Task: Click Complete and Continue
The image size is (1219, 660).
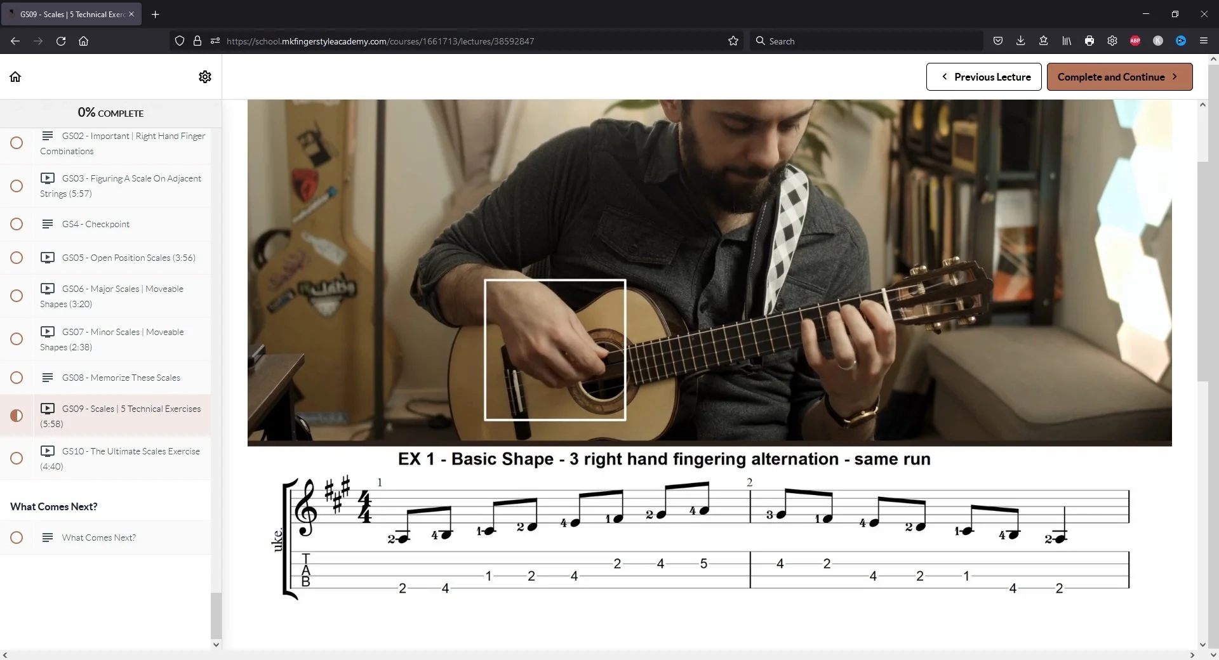Action: tap(1119, 76)
